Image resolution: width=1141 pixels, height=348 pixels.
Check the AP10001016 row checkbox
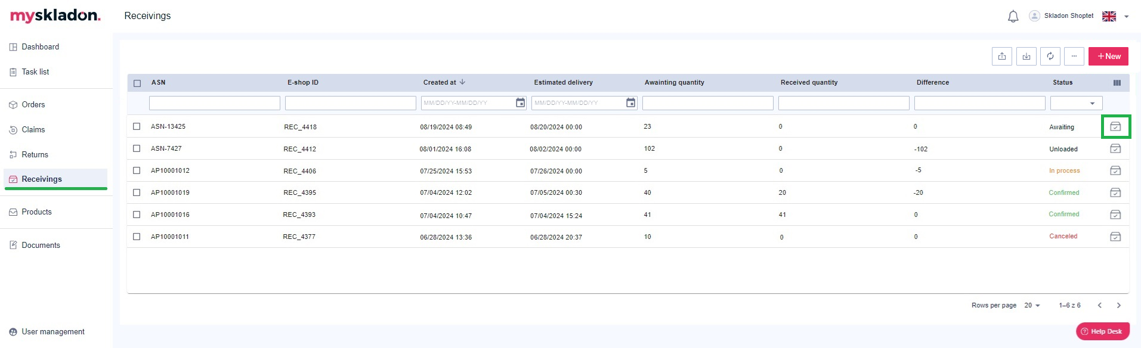[137, 215]
